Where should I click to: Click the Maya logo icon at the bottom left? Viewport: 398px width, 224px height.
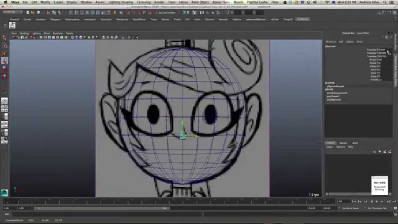(4, 193)
